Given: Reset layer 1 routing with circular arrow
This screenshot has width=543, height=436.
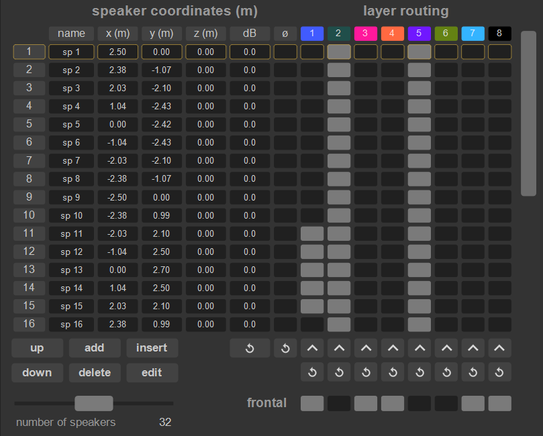Looking at the screenshot, I should point(312,372).
